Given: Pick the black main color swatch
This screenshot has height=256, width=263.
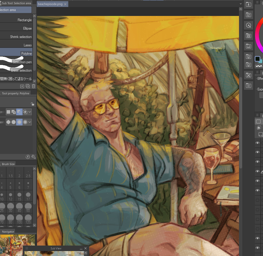Looking at the screenshot, I should (x=257, y=59).
